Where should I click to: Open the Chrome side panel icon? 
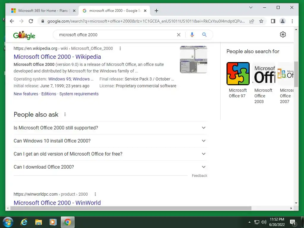click(273, 21)
